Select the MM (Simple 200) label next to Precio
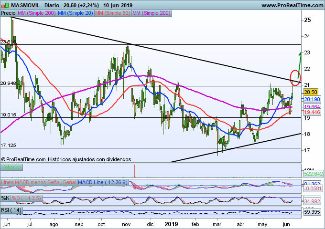325x229 pixels. (x=37, y=13)
